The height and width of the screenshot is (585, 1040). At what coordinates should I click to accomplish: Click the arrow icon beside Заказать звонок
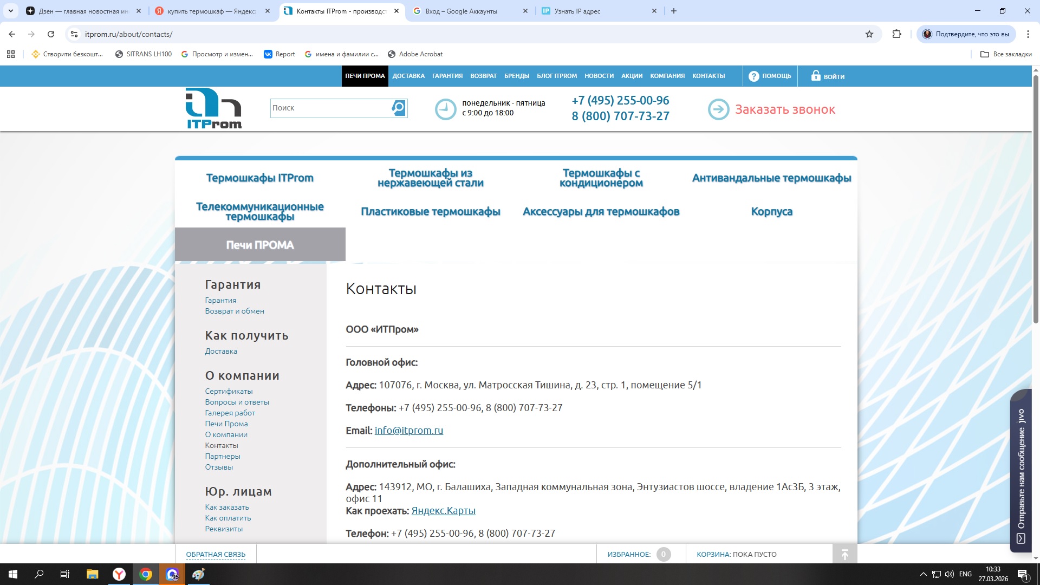pos(718,109)
